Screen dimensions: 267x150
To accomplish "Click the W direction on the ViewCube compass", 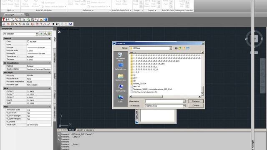I will click(246, 39).
